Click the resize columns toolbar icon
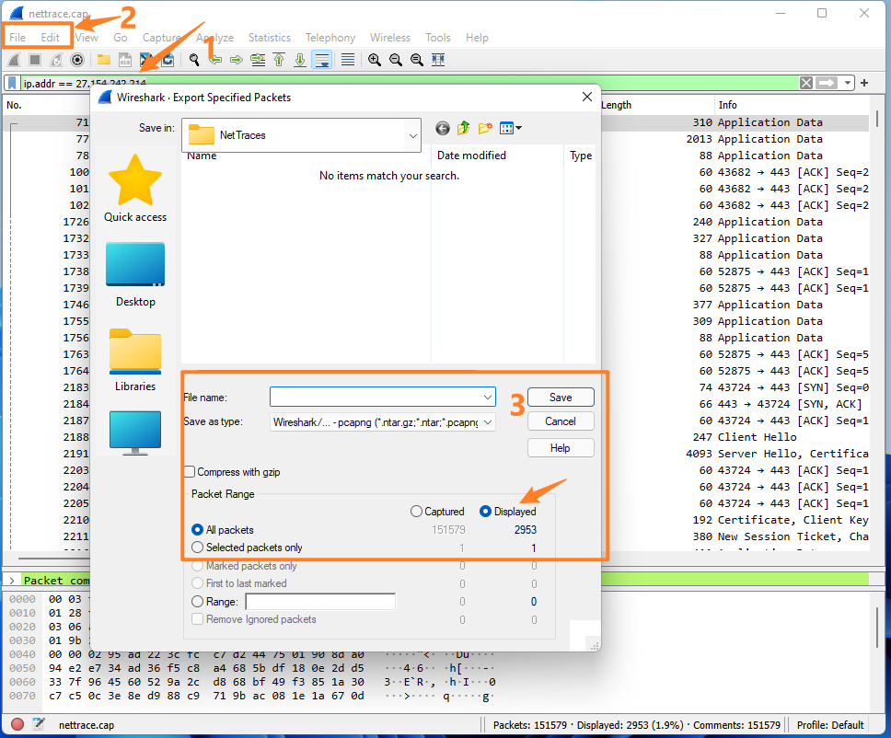 coord(438,60)
